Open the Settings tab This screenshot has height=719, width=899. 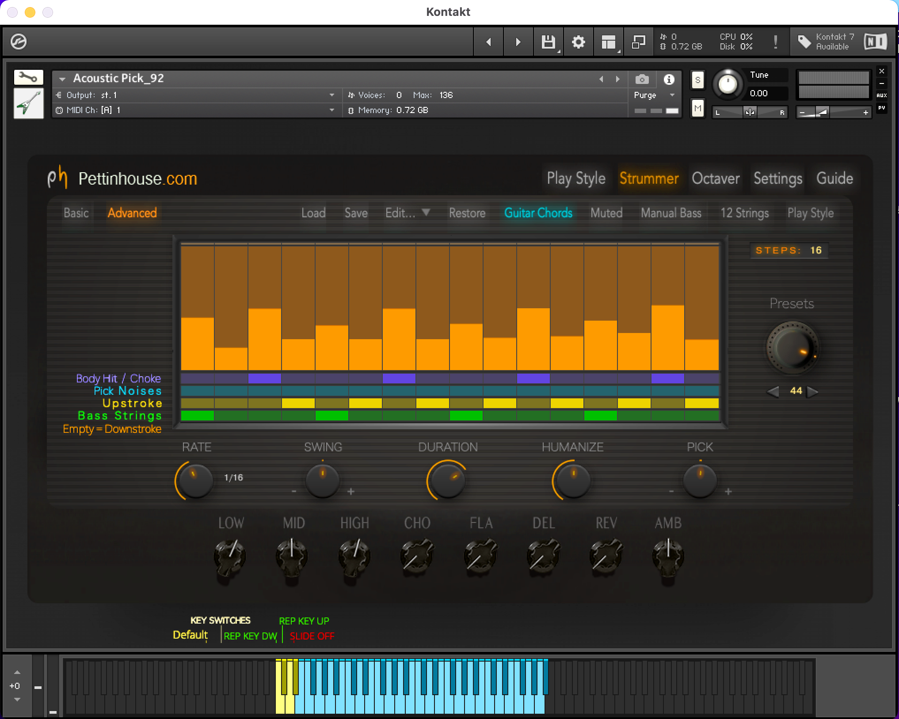[778, 178]
